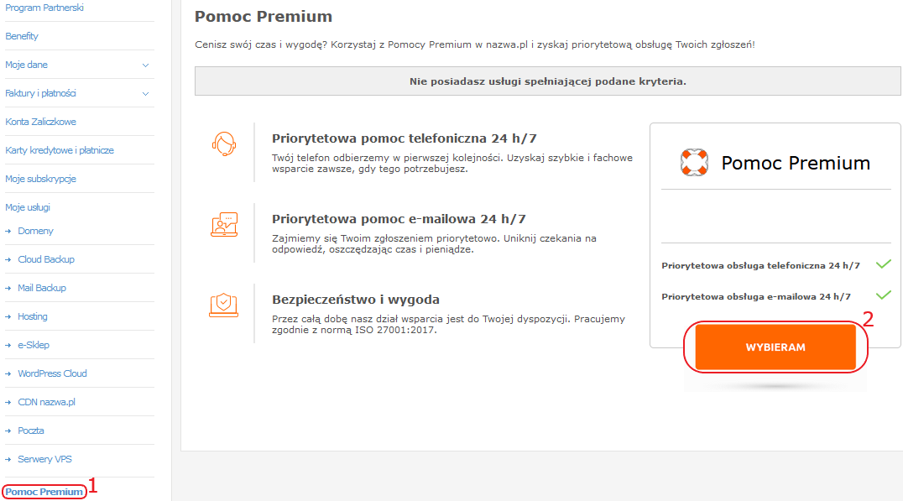903x501 pixels.
Task: Open the Cloud Backup service
Action: [x=46, y=259]
